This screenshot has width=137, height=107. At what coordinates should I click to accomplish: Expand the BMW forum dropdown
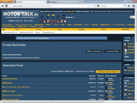click(x=50, y=25)
